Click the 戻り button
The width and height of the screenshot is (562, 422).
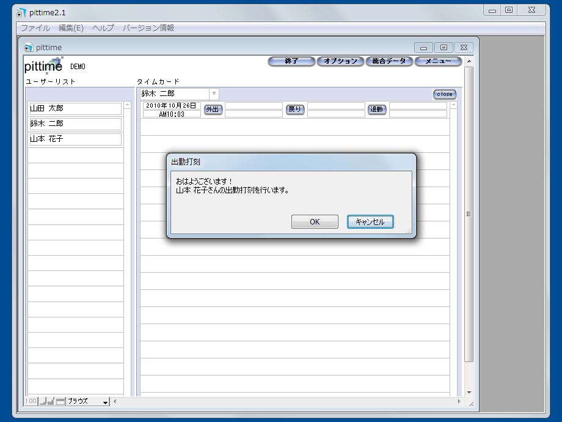pyautogui.click(x=295, y=109)
